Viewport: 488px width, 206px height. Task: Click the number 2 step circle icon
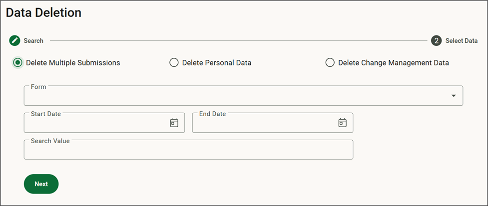point(437,41)
